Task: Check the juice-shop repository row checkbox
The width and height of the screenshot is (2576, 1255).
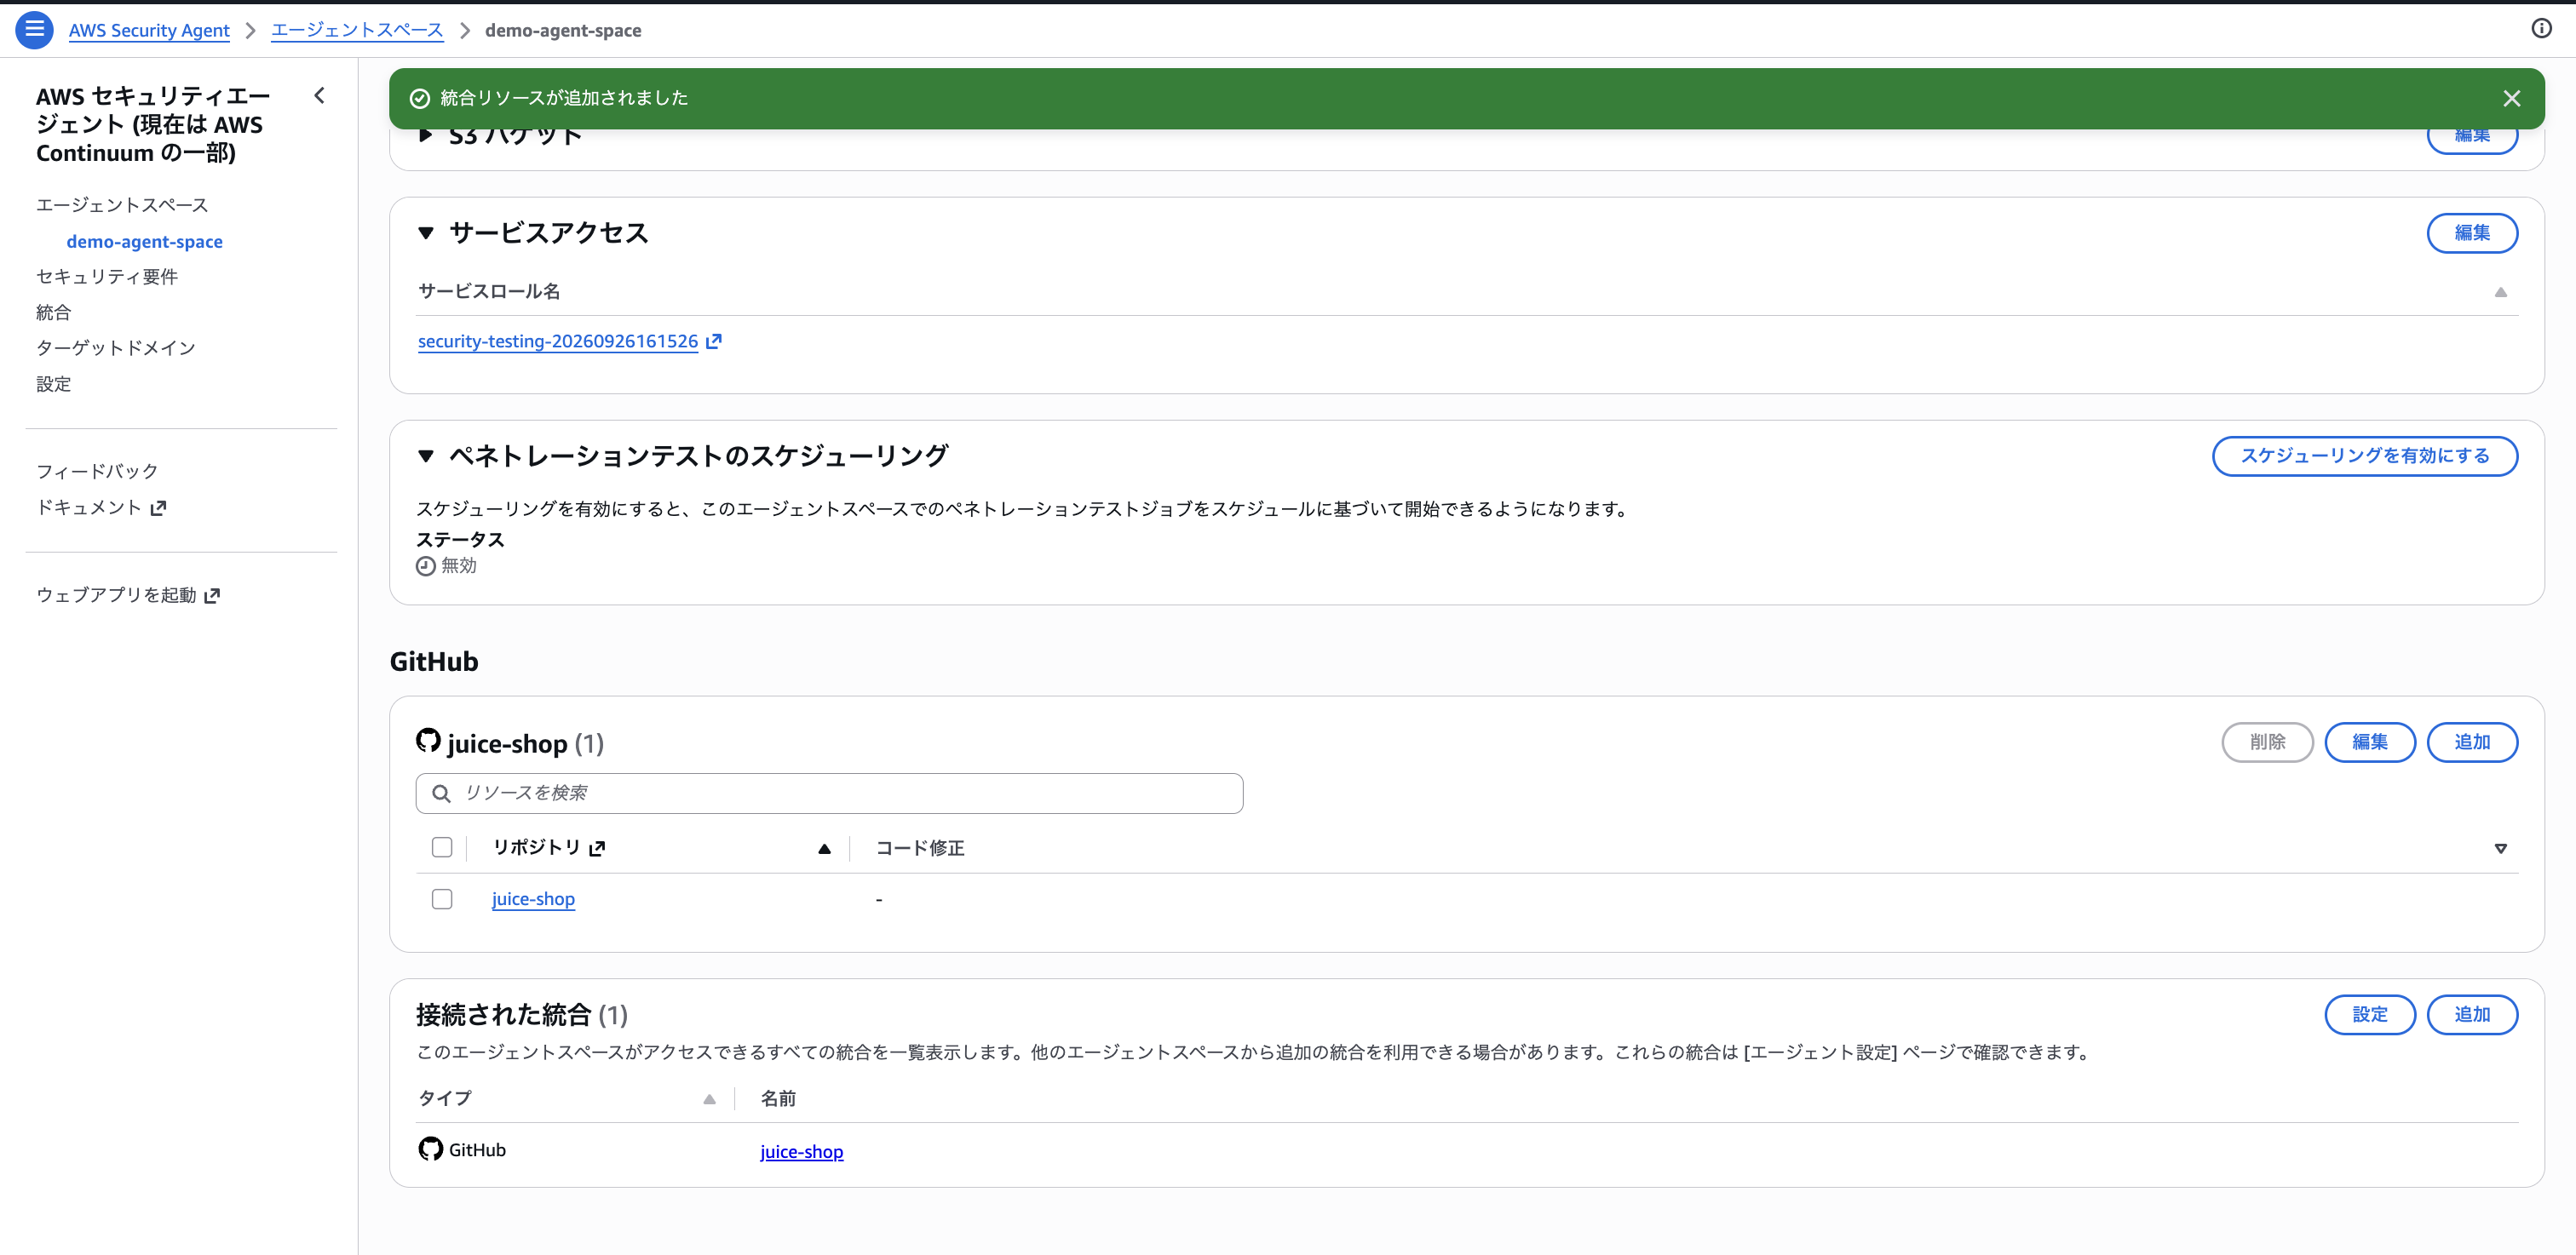Action: click(442, 899)
